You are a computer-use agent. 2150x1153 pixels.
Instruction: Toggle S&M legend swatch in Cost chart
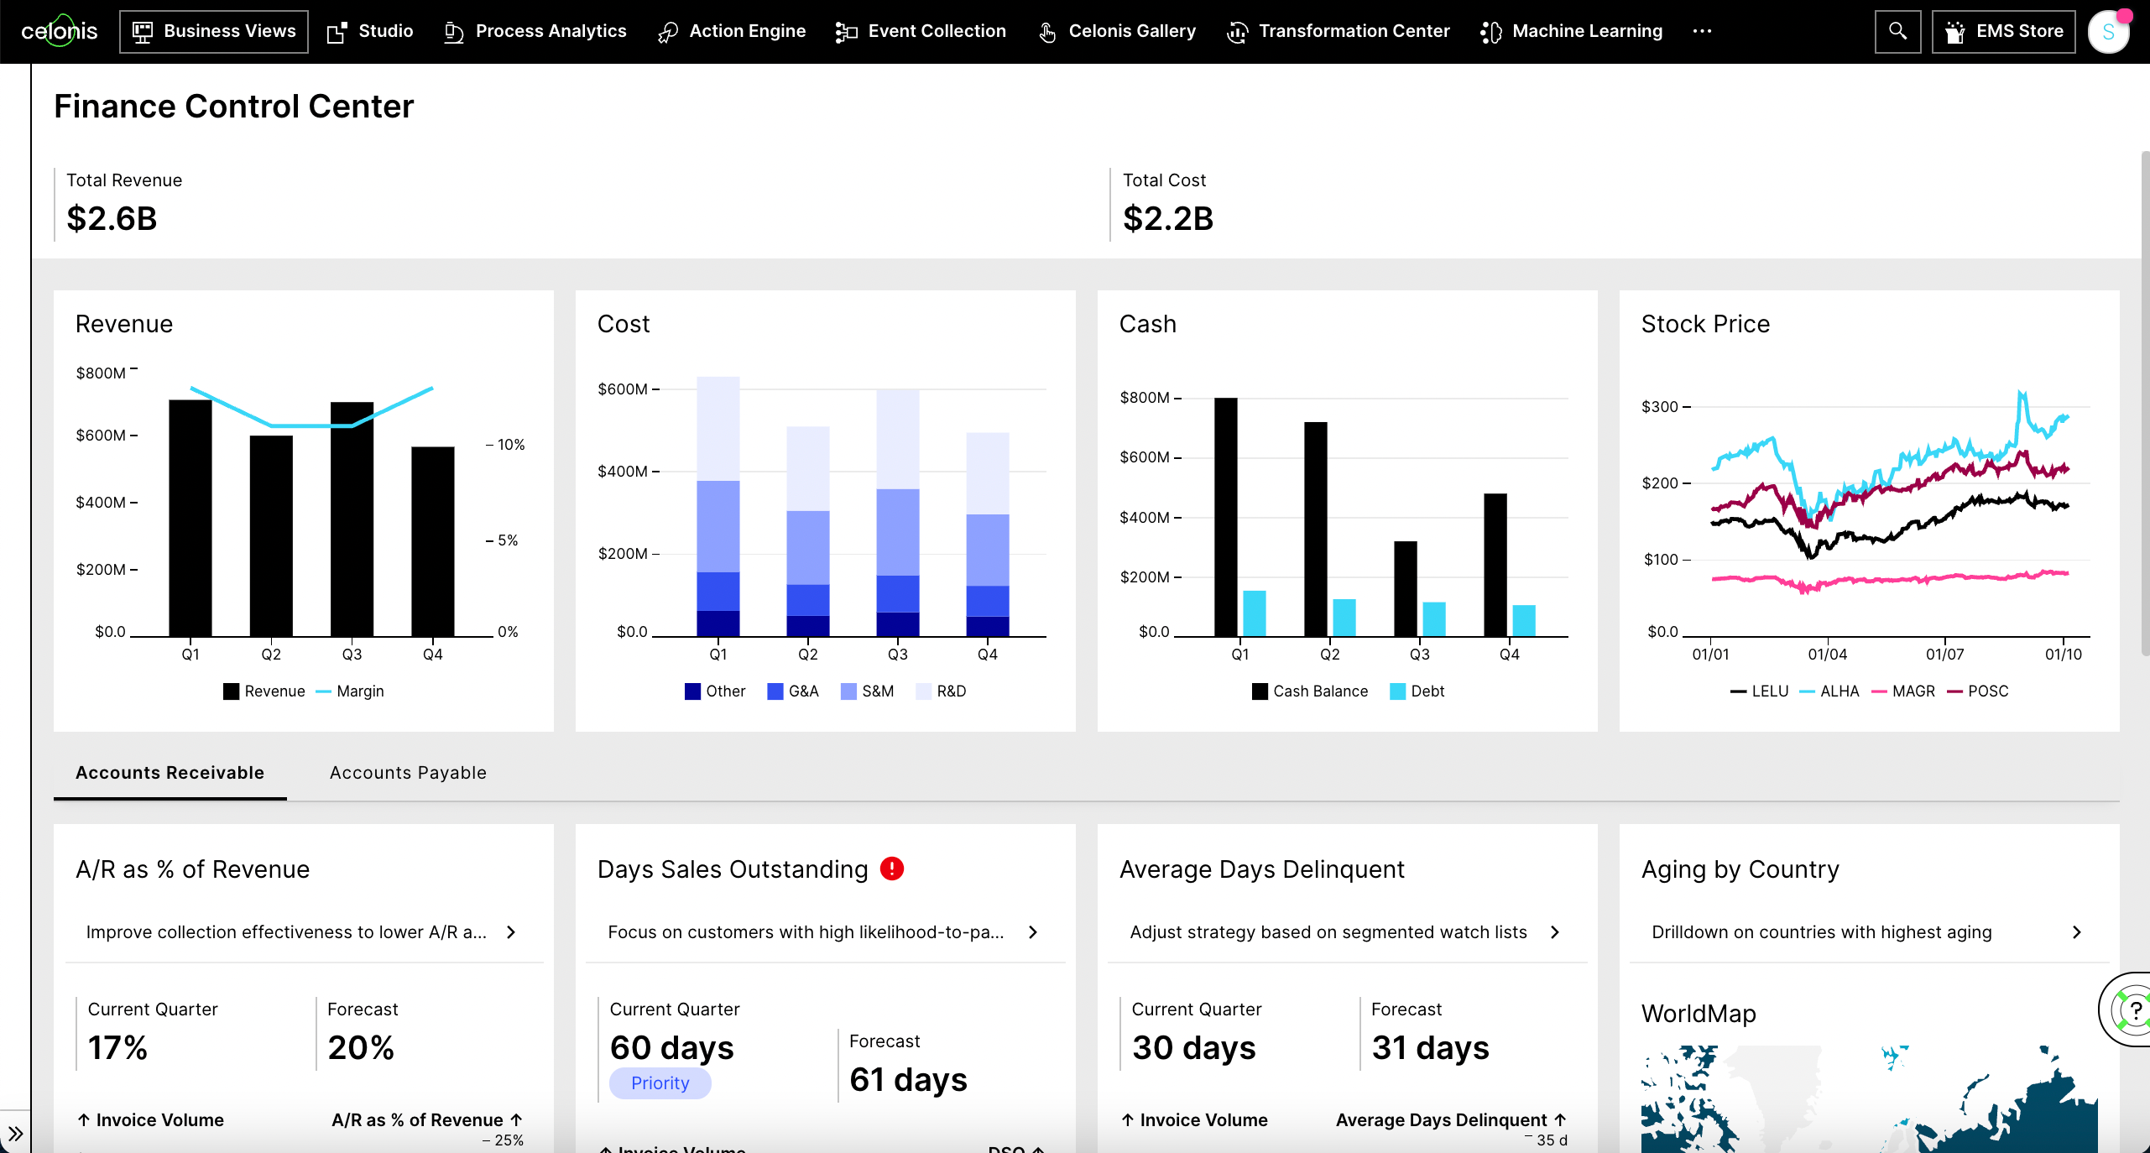coord(849,691)
